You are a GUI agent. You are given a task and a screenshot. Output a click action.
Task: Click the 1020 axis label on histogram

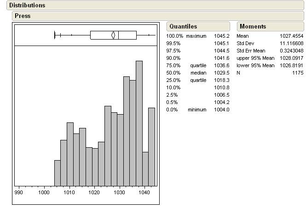94,193
